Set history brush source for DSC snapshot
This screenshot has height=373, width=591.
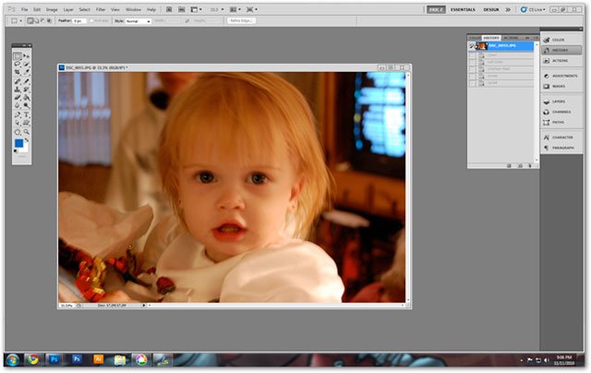pos(471,46)
